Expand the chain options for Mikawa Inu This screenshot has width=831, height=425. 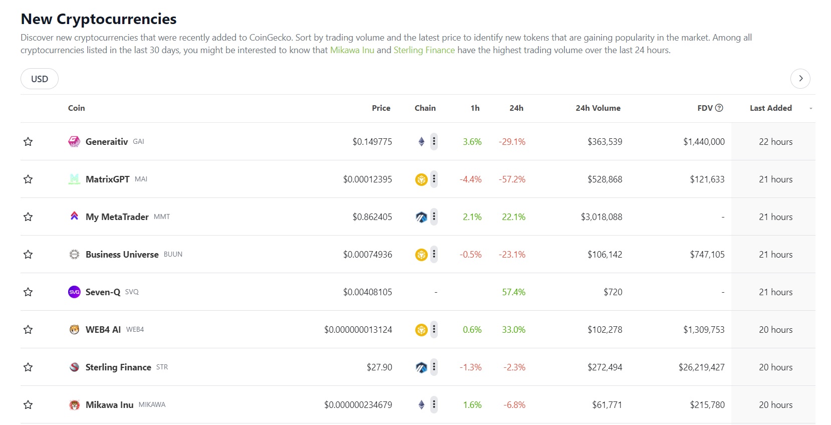point(434,405)
